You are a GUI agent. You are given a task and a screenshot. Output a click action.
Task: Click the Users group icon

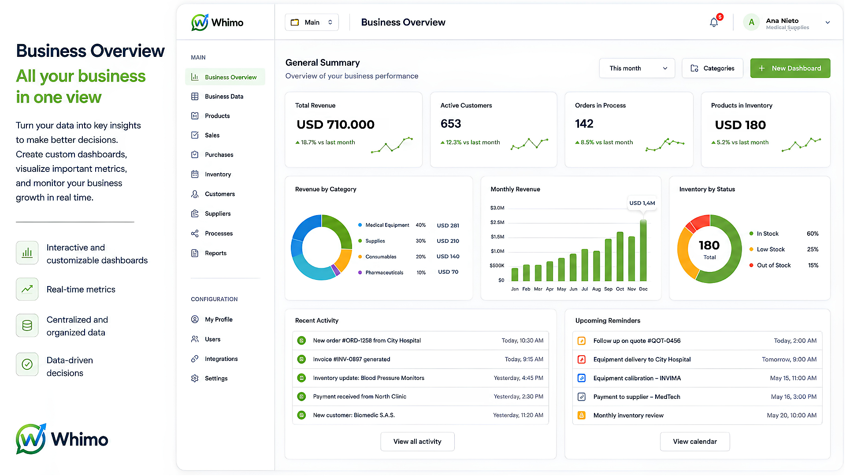195,339
